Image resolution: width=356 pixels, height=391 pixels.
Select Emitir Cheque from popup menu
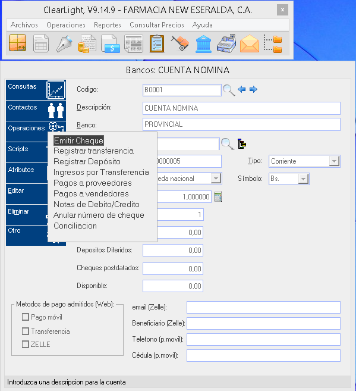[78, 140]
